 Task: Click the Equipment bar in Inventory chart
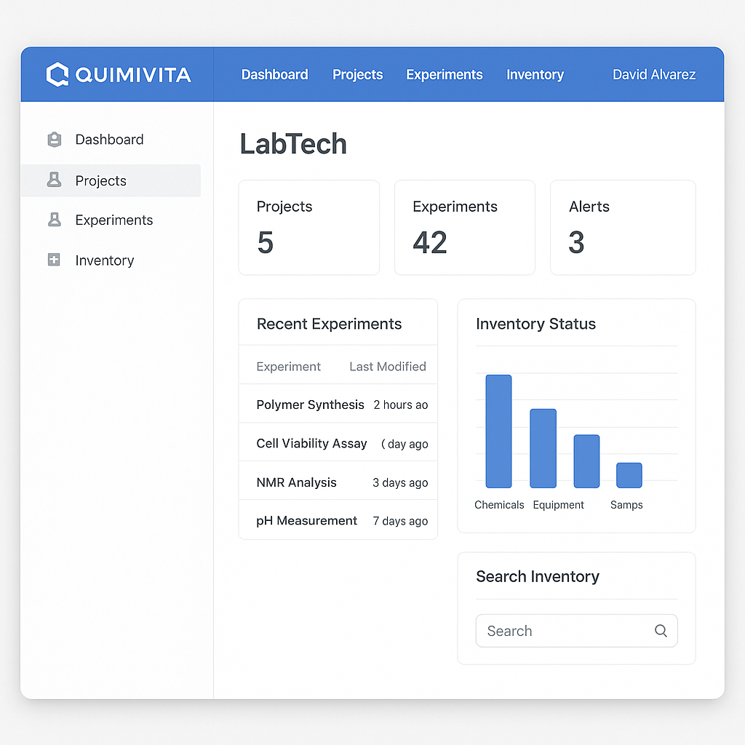543,448
